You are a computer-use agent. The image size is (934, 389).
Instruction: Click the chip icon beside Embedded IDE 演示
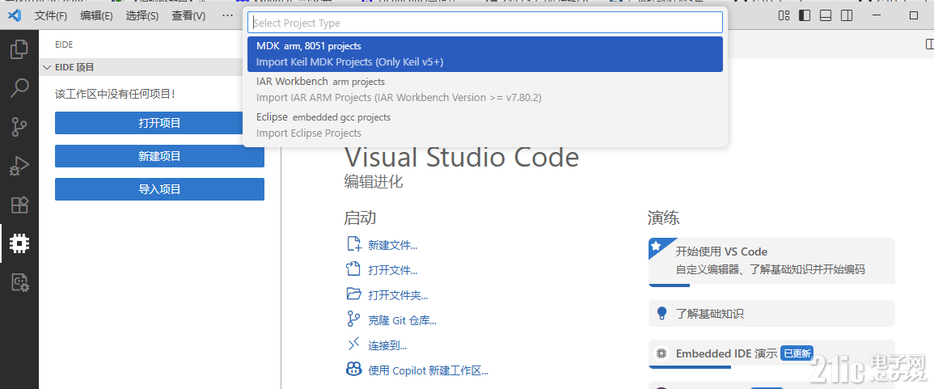tap(661, 353)
